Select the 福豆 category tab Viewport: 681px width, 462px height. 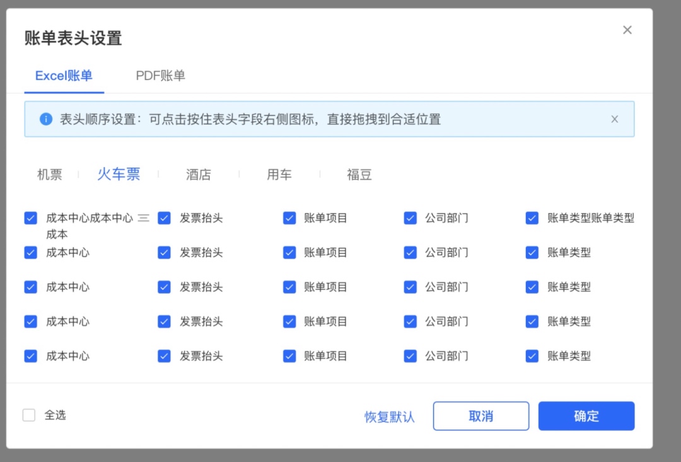[359, 175]
